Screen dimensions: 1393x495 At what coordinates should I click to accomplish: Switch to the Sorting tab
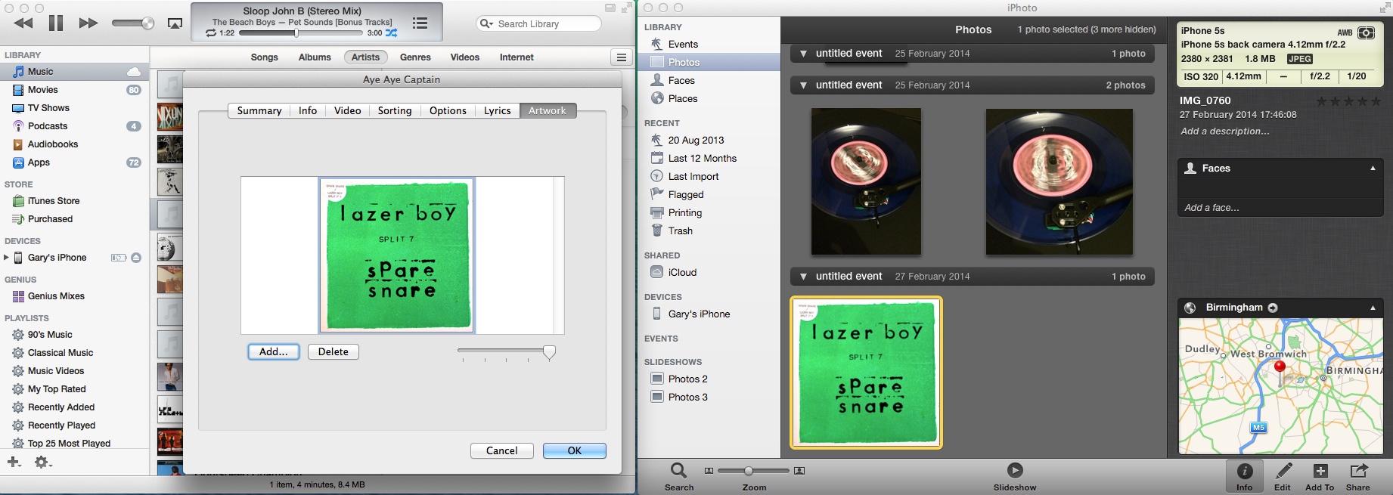click(x=395, y=110)
